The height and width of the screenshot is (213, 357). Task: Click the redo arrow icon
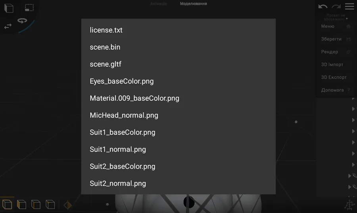coord(336,6)
